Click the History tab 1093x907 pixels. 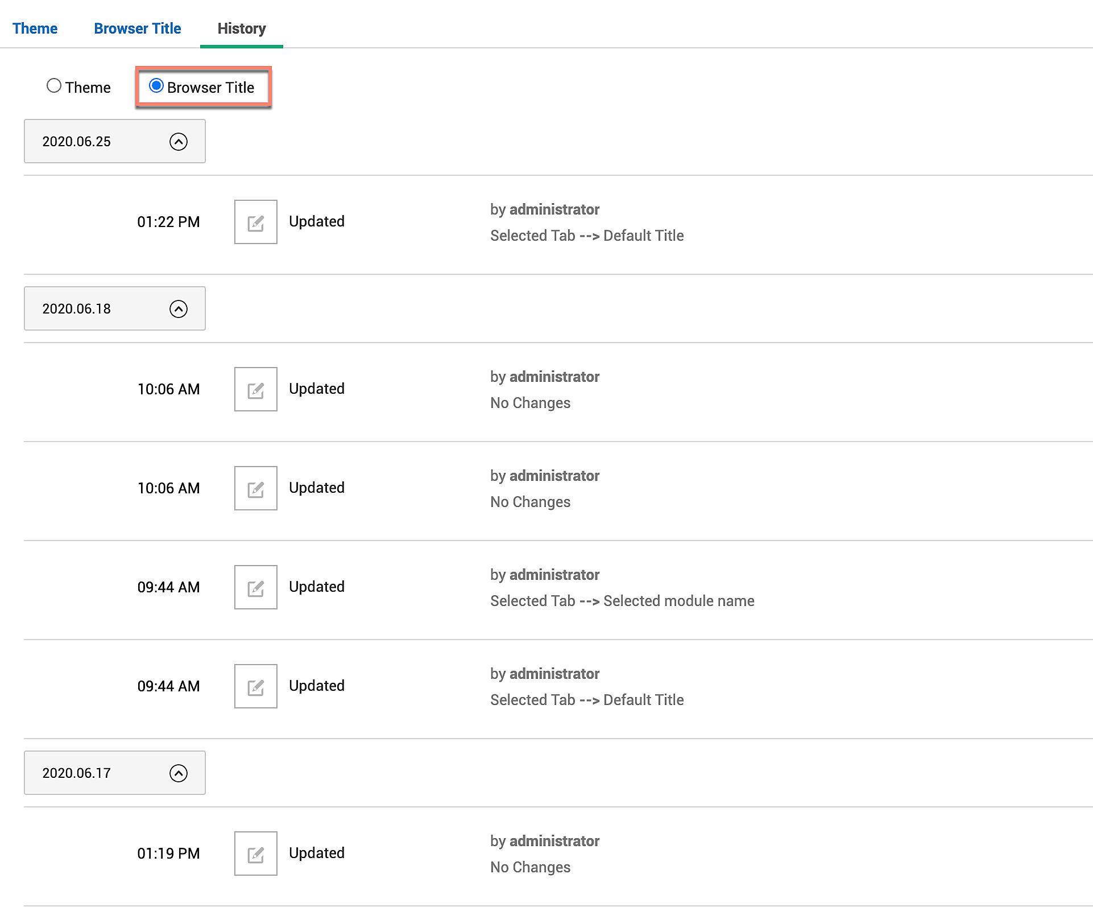(x=242, y=28)
